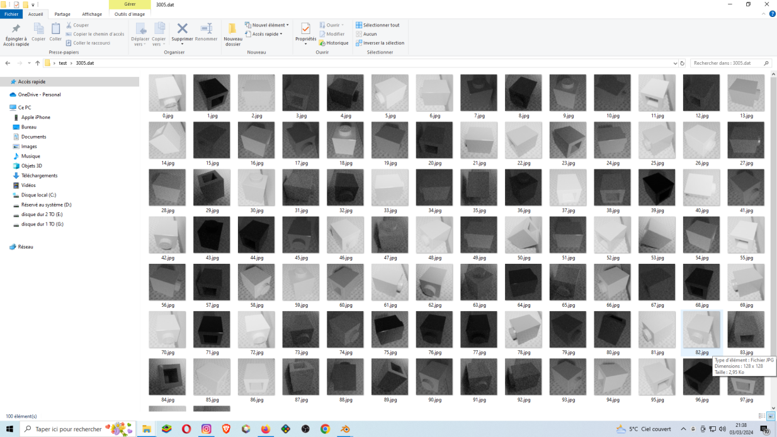
Task: Switch to details view toggle in status bar
Action: tap(762, 416)
